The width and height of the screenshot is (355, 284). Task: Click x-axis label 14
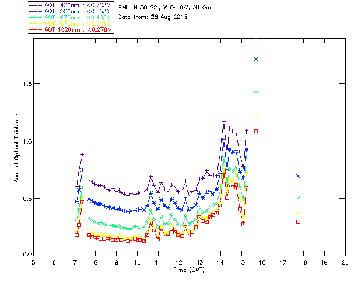(221, 262)
